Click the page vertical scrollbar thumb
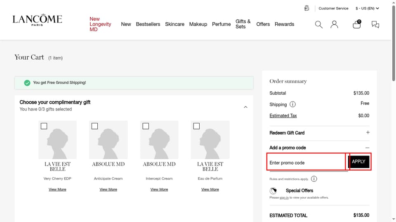The image size is (396, 222). (394, 42)
